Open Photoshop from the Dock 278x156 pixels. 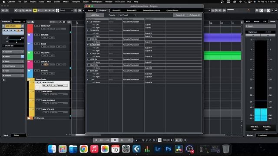pos(168,149)
